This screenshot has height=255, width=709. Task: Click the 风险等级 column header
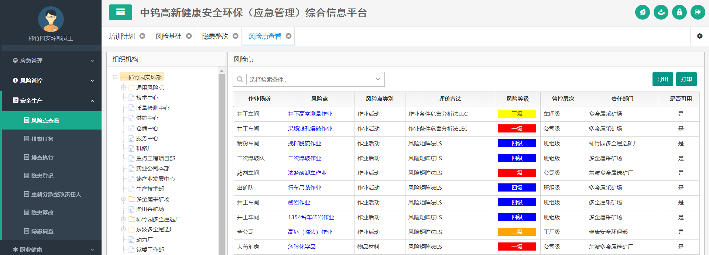point(518,99)
